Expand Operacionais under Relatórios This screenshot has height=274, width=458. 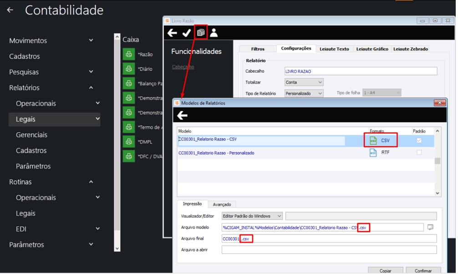(98, 103)
